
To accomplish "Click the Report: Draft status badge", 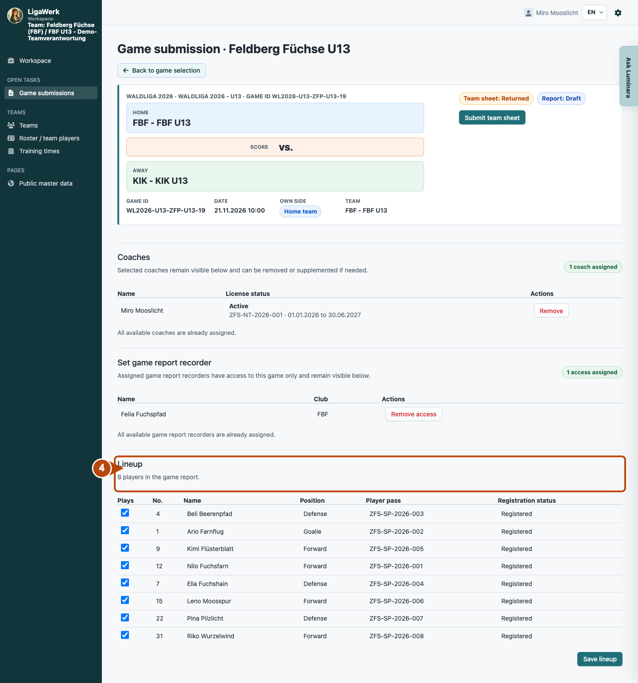I will click(x=561, y=98).
